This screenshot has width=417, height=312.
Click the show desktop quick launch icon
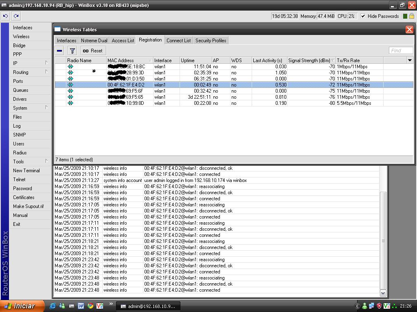click(72, 306)
